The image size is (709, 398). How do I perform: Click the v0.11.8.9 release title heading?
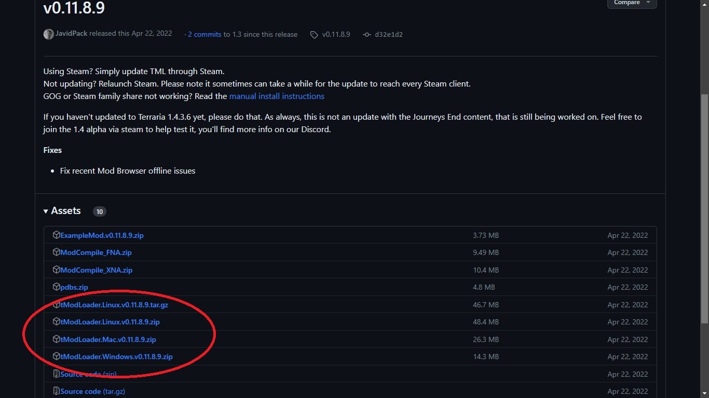pyautogui.click(x=74, y=7)
